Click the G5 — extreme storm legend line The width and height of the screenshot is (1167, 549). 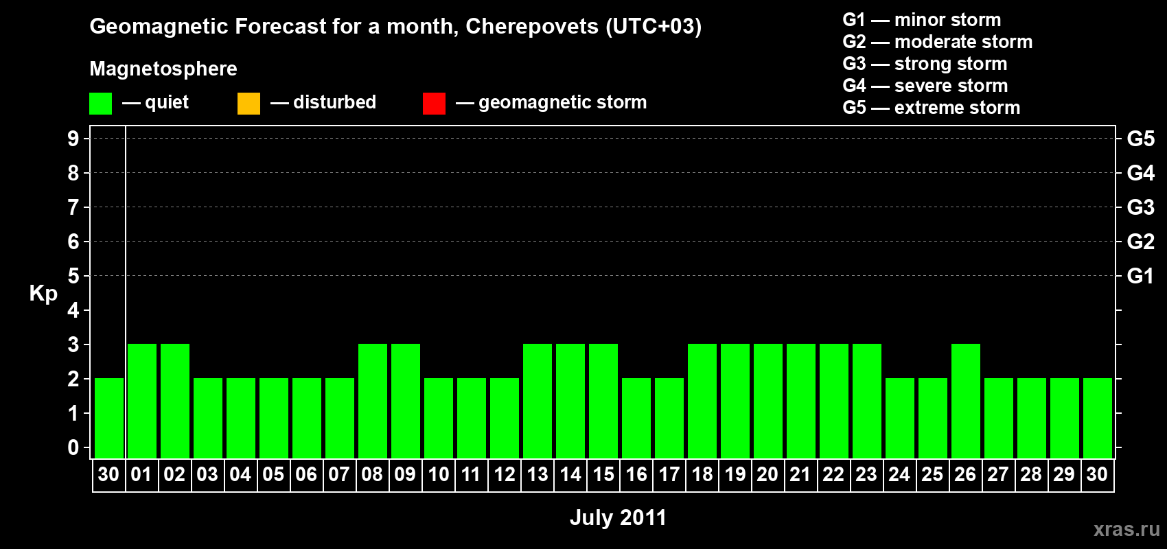coord(932,108)
